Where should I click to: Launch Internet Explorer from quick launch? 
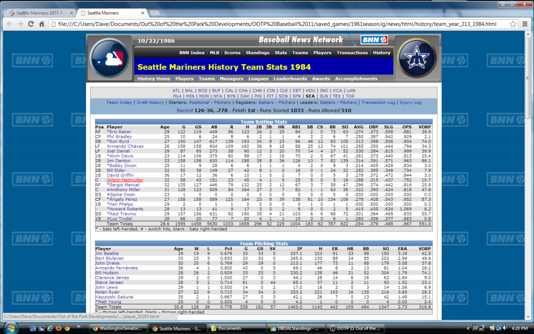coord(50,329)
